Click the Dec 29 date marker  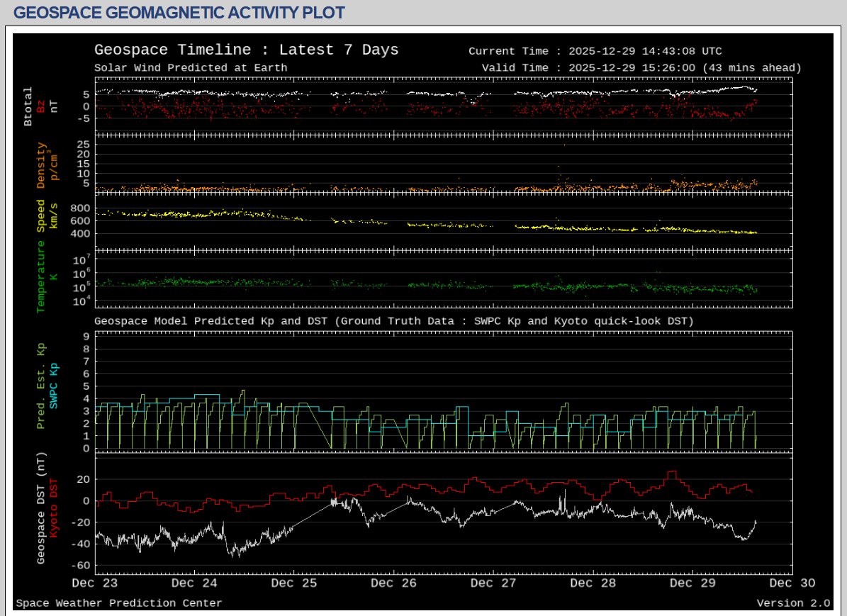(x=692, y=583)
